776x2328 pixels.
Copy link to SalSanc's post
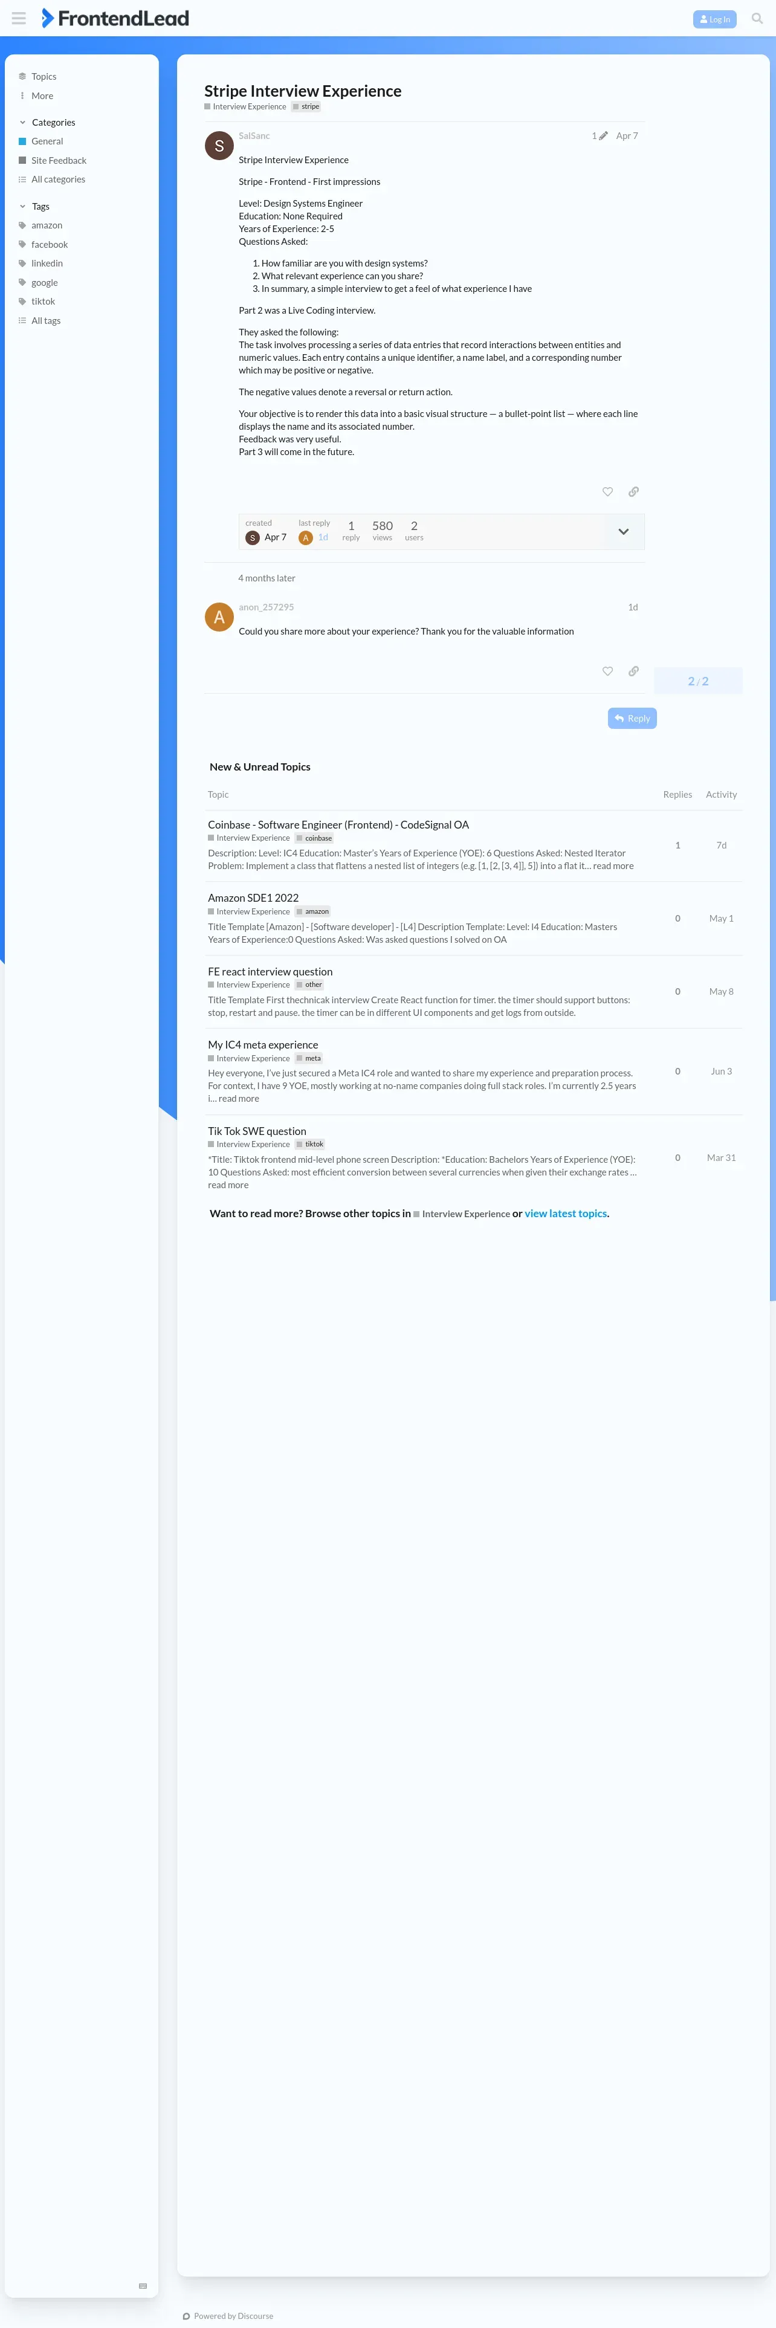[x=633, y=491]
